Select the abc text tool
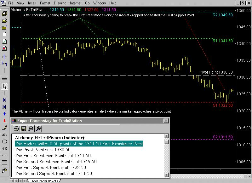This screenshot has height=183, width=252. click(x=4, y=135)
